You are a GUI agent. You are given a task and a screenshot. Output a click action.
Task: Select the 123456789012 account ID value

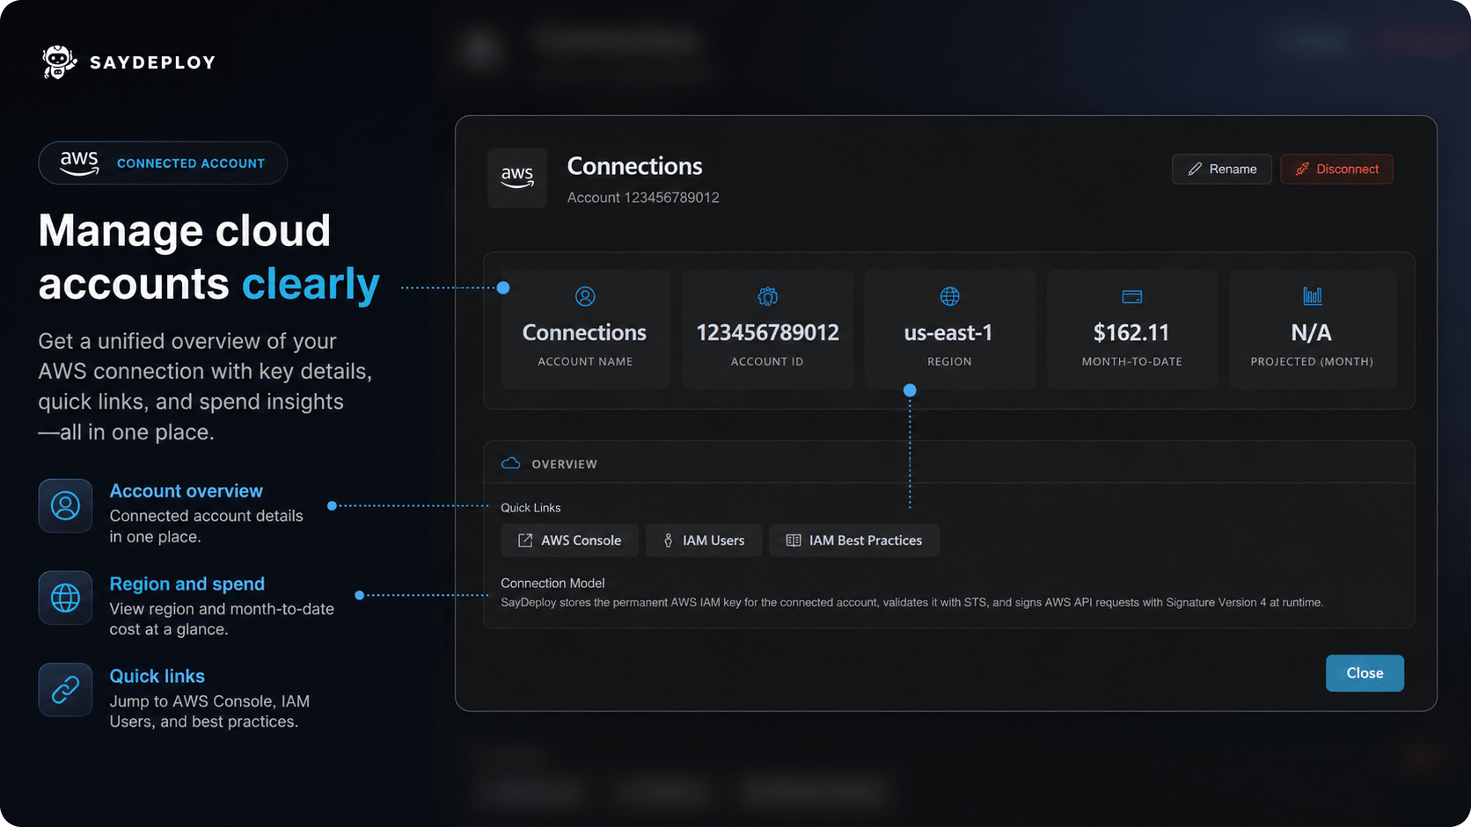point(767,333)
